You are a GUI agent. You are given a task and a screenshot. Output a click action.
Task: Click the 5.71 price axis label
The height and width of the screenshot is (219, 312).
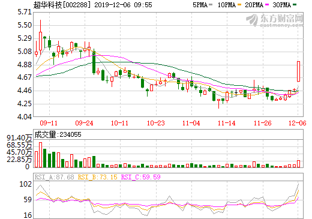25,12
